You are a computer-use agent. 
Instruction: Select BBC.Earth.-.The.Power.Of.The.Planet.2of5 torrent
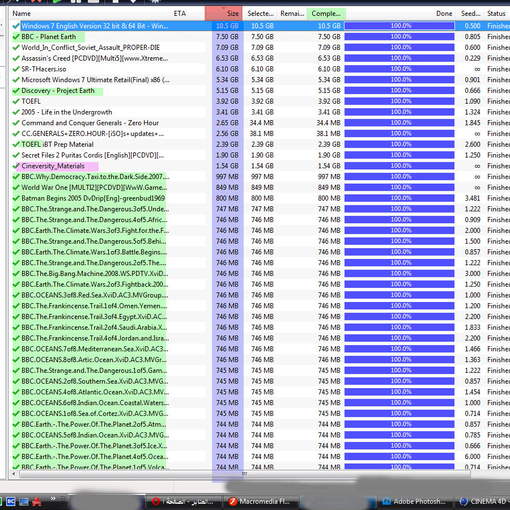[93, 424]
